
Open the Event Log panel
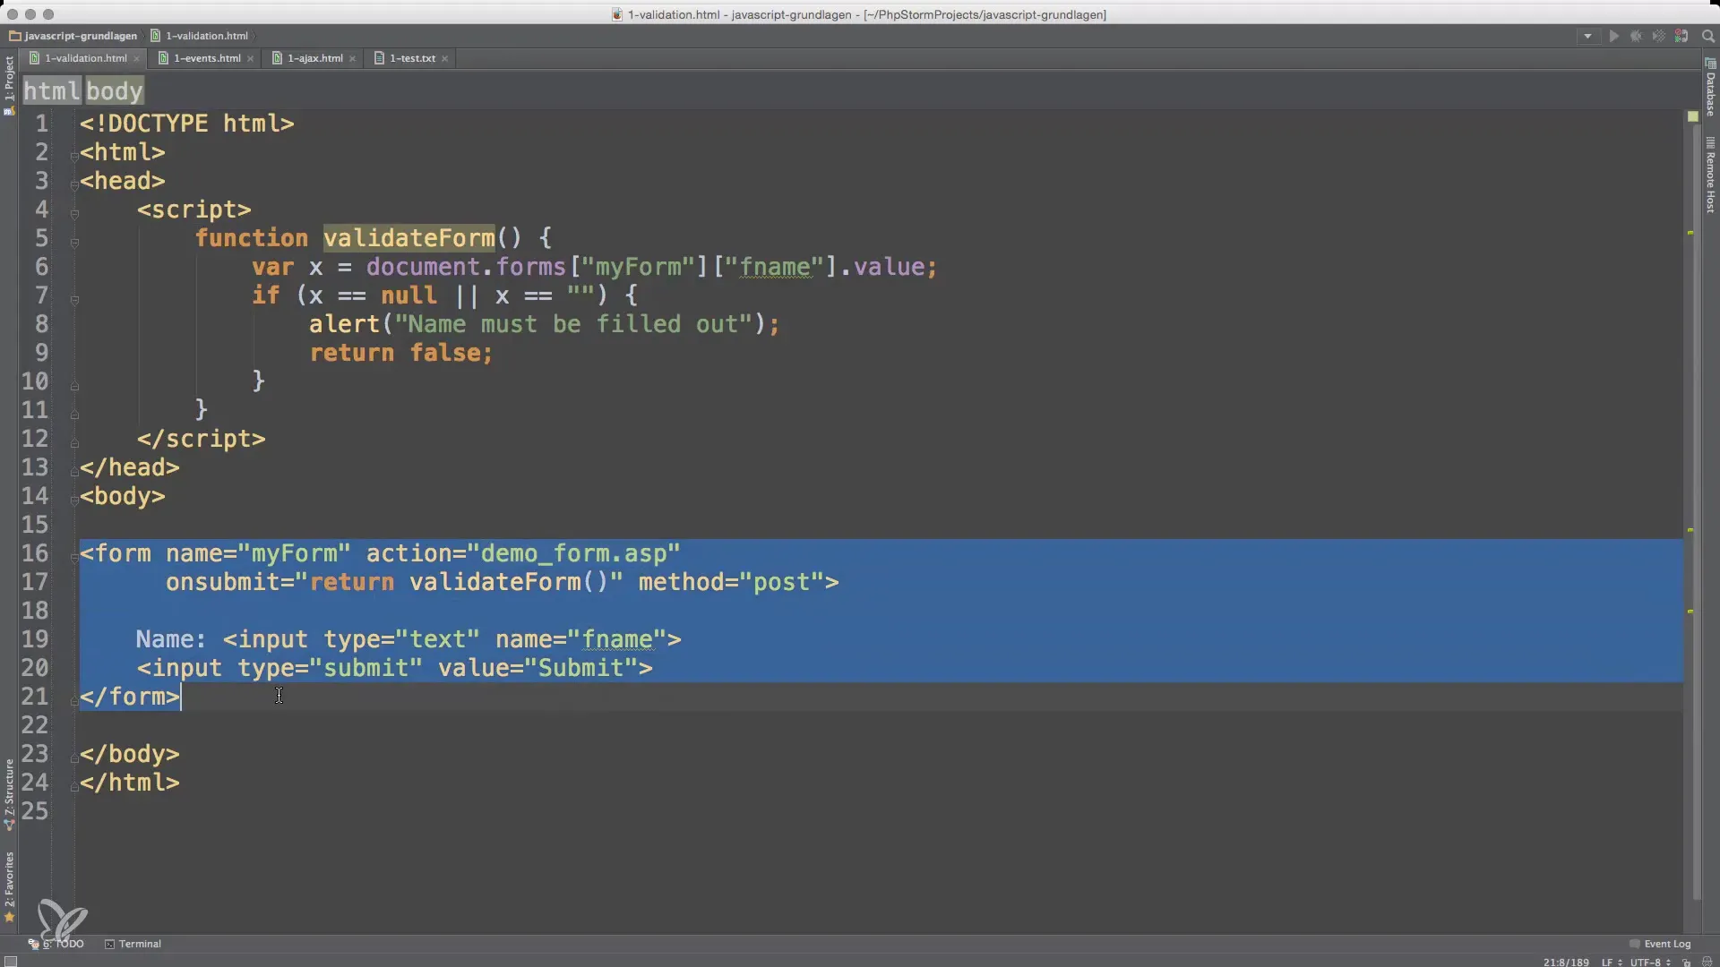point(1666,944)
